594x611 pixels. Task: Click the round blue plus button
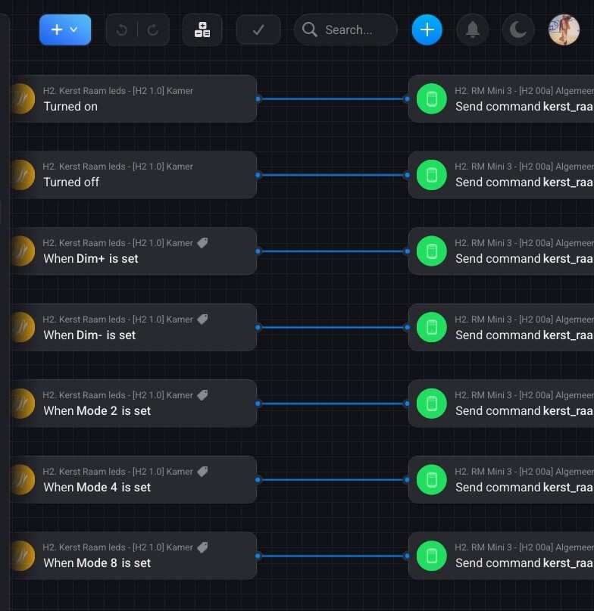(x=427, y=30)
